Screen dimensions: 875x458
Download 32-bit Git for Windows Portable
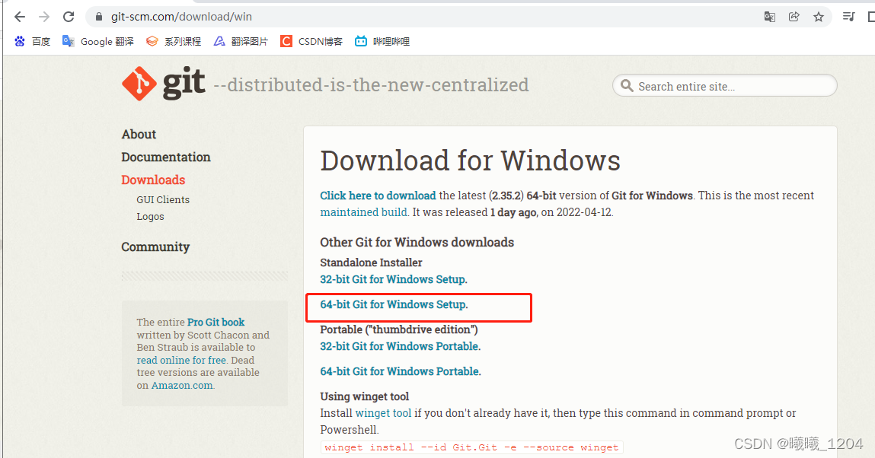tap(400, 346)
